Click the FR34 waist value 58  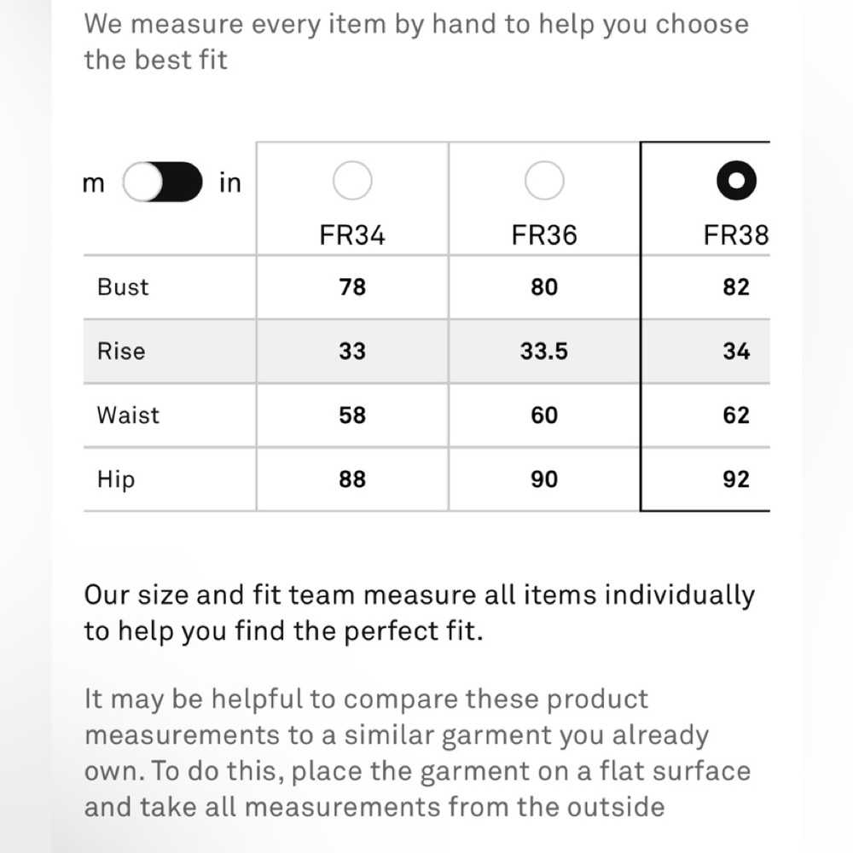tap(352, 415)
